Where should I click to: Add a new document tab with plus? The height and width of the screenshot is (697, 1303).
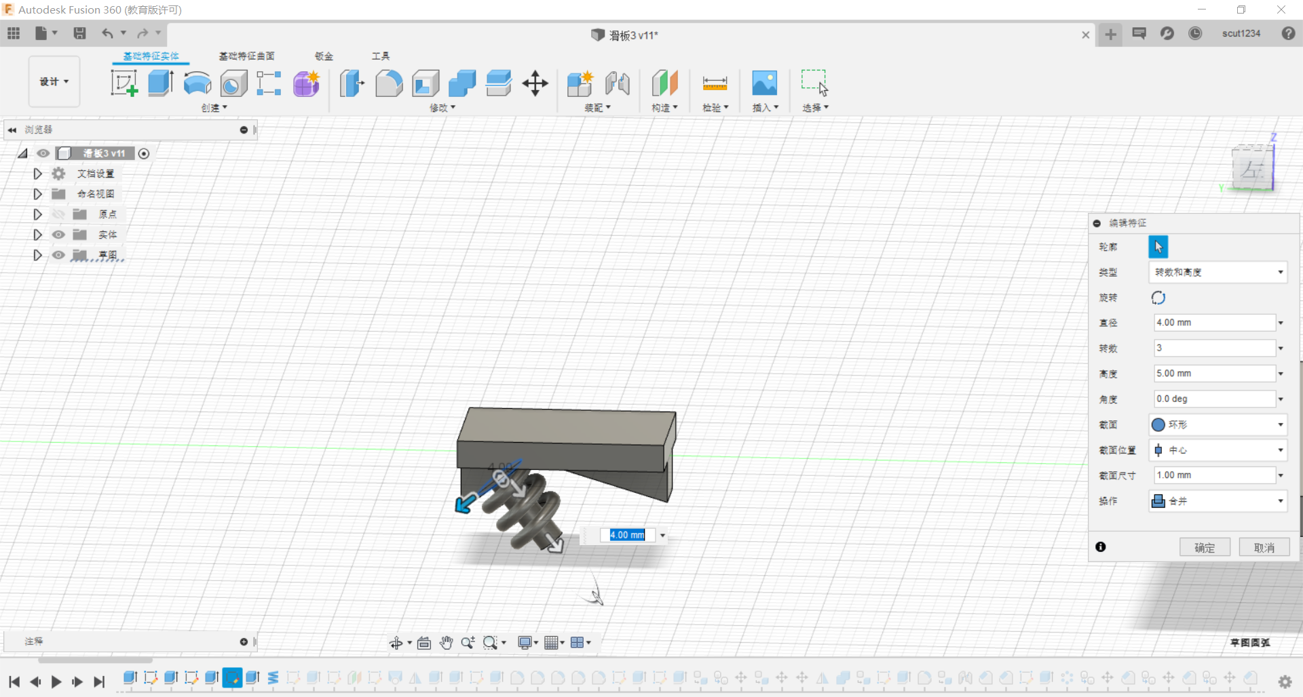tap(1110, 34)
